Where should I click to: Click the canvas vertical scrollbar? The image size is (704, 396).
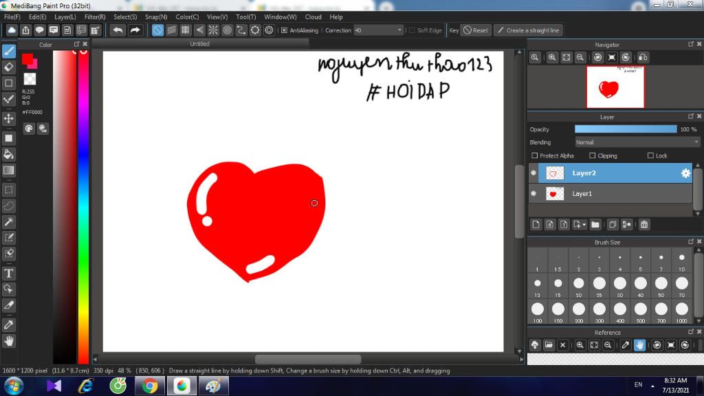pos(520,202)
